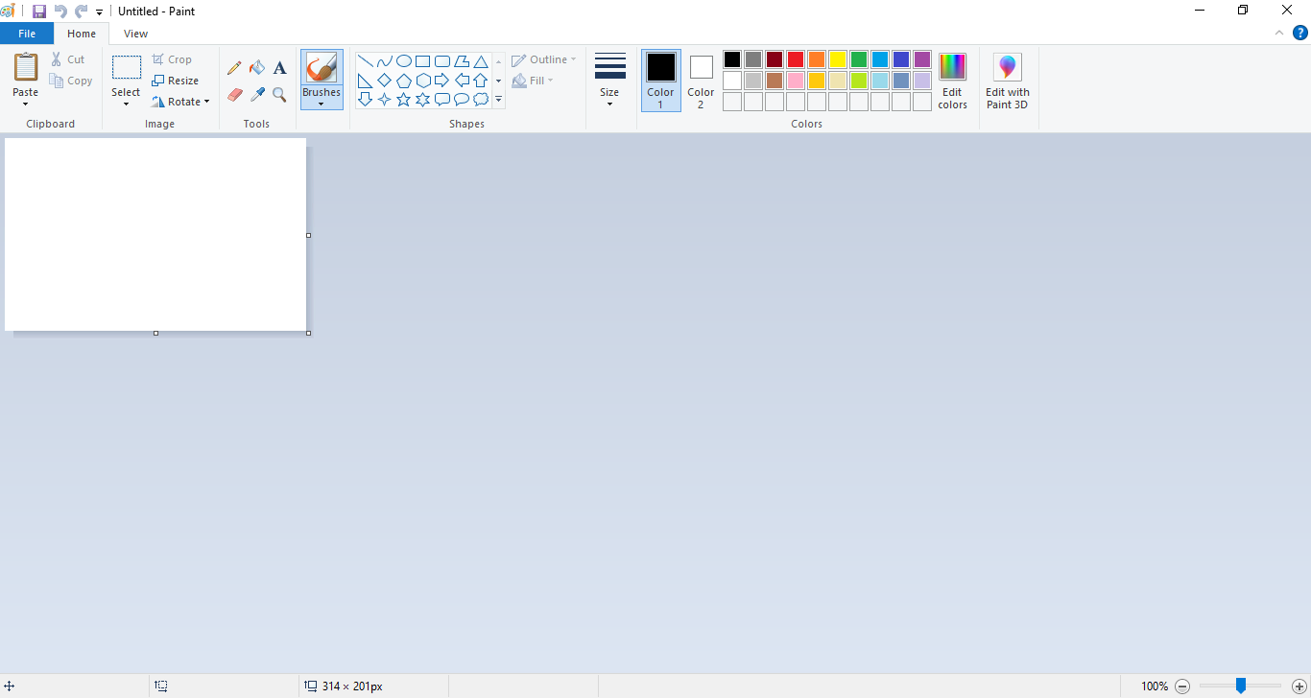The image size is (1311, 698).
Task: Open the shape Outline dropdown
Action: pyautogui.click(x=544, y=59)
